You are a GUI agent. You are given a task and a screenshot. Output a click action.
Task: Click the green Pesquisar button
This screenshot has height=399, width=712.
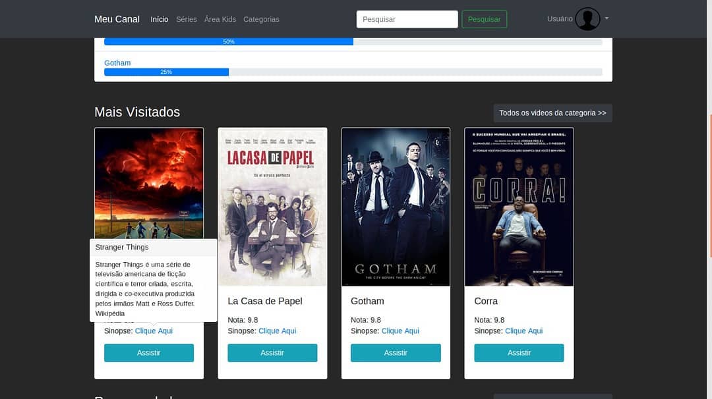(x=484, y=19)
